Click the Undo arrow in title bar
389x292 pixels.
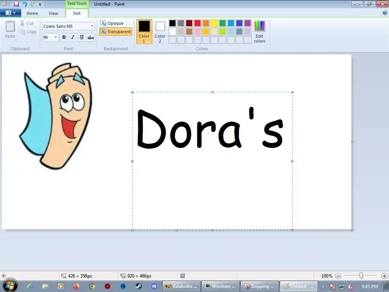(25, 4)
